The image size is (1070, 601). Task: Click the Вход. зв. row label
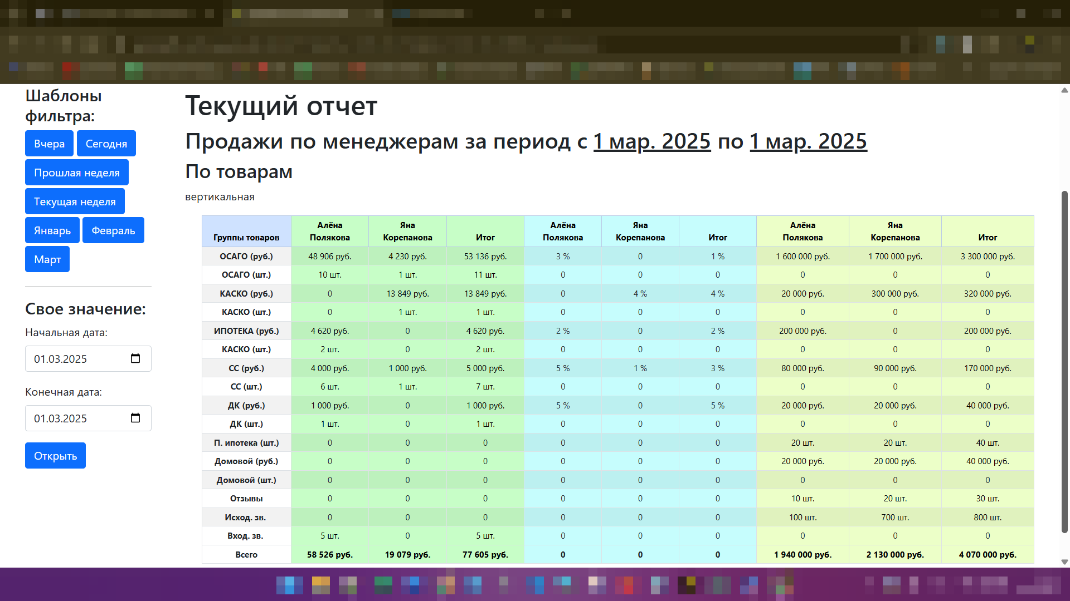(x=246, y=536)
